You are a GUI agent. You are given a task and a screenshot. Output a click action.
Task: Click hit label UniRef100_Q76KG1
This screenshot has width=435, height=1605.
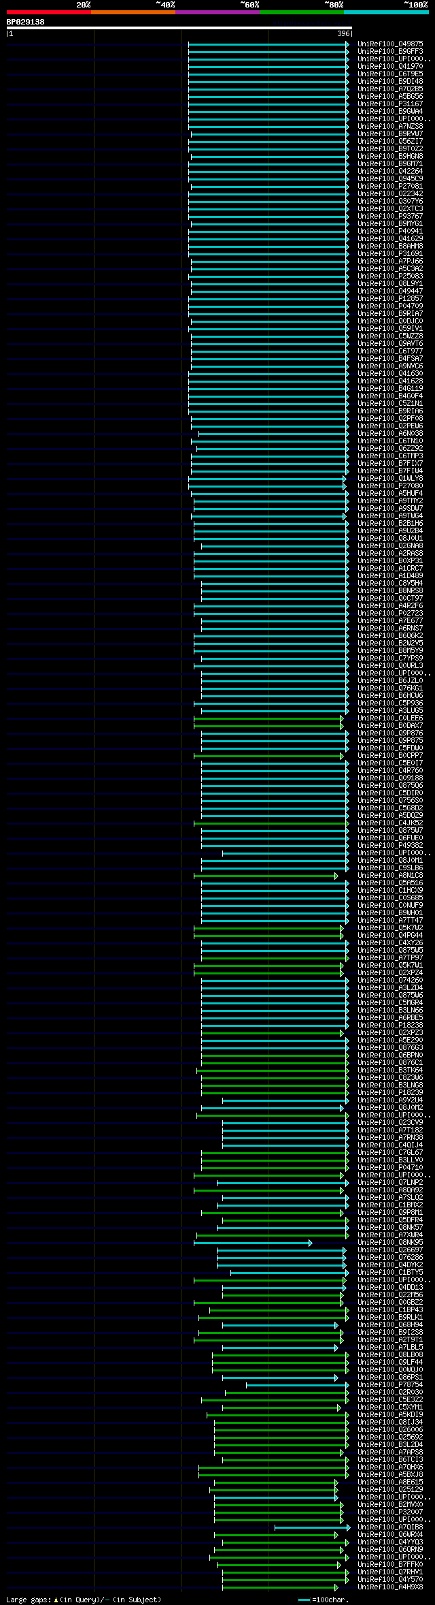[390, 688]
